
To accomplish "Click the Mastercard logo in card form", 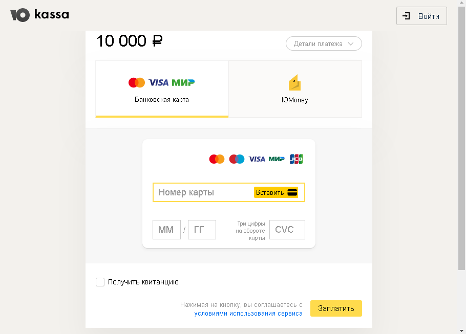I will pyautogui.click(x=217, y=159).
